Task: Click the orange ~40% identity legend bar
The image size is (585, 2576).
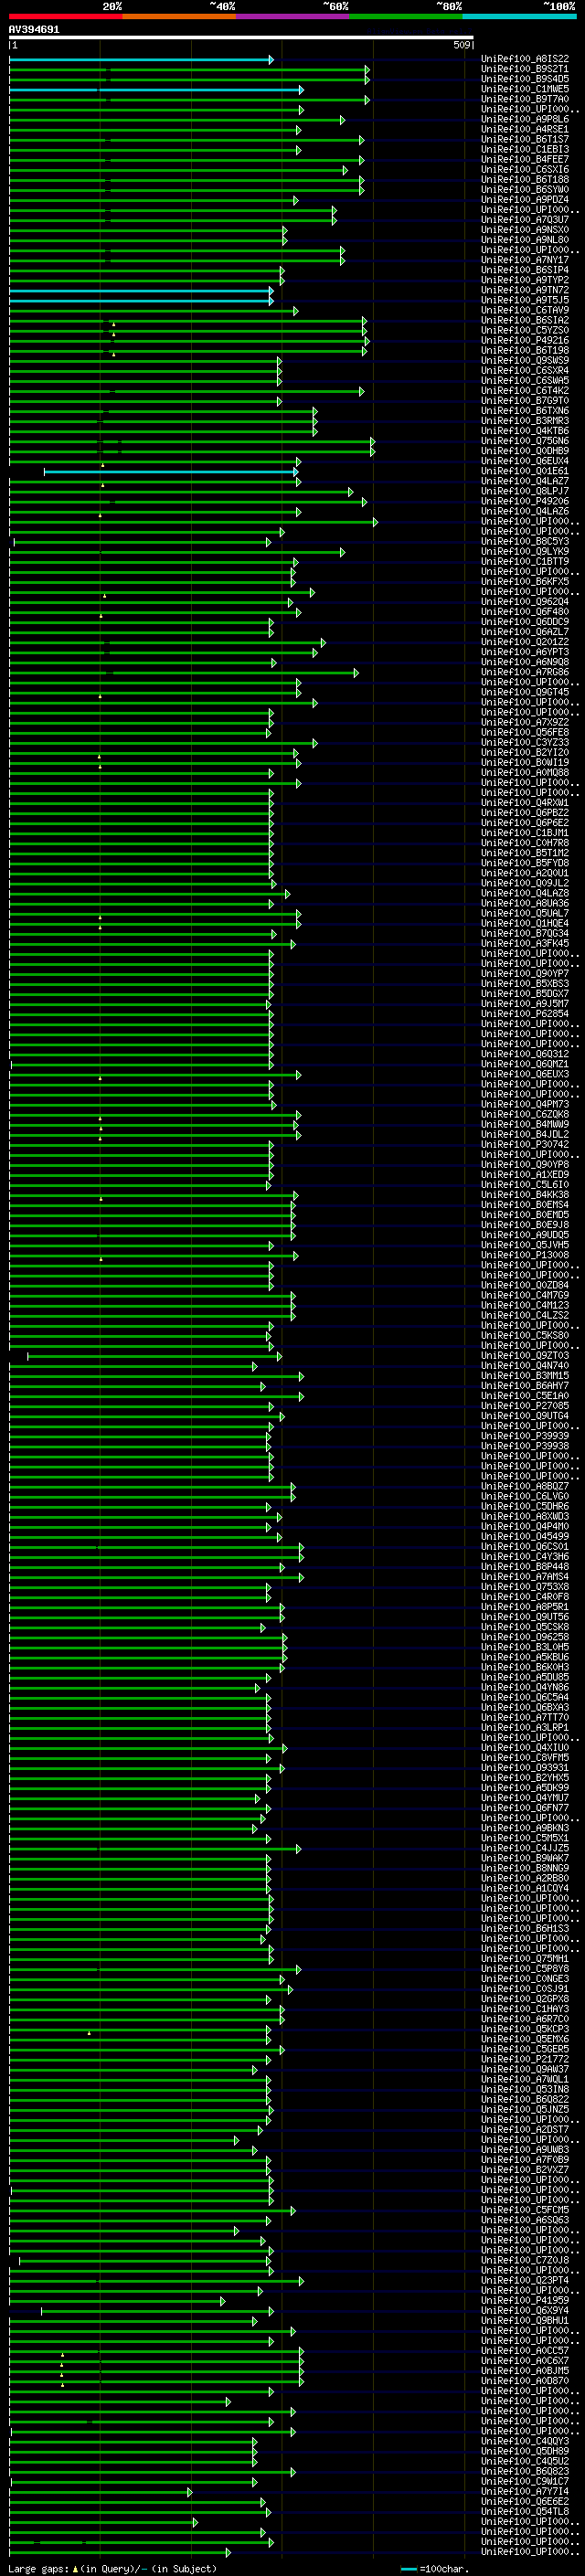Action: pyautogui.click(x=179, y=16)
